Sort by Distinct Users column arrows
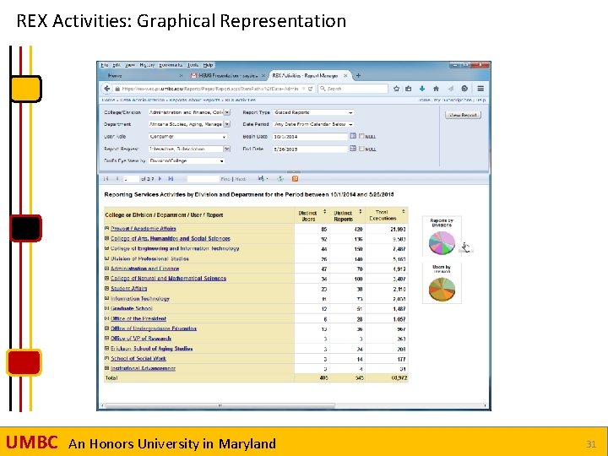Screen dimensions: 608x456 pos(324,212)
